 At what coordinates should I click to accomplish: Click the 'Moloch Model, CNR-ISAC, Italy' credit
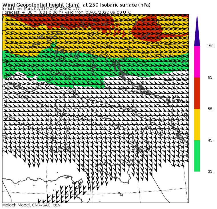[31, 205]
